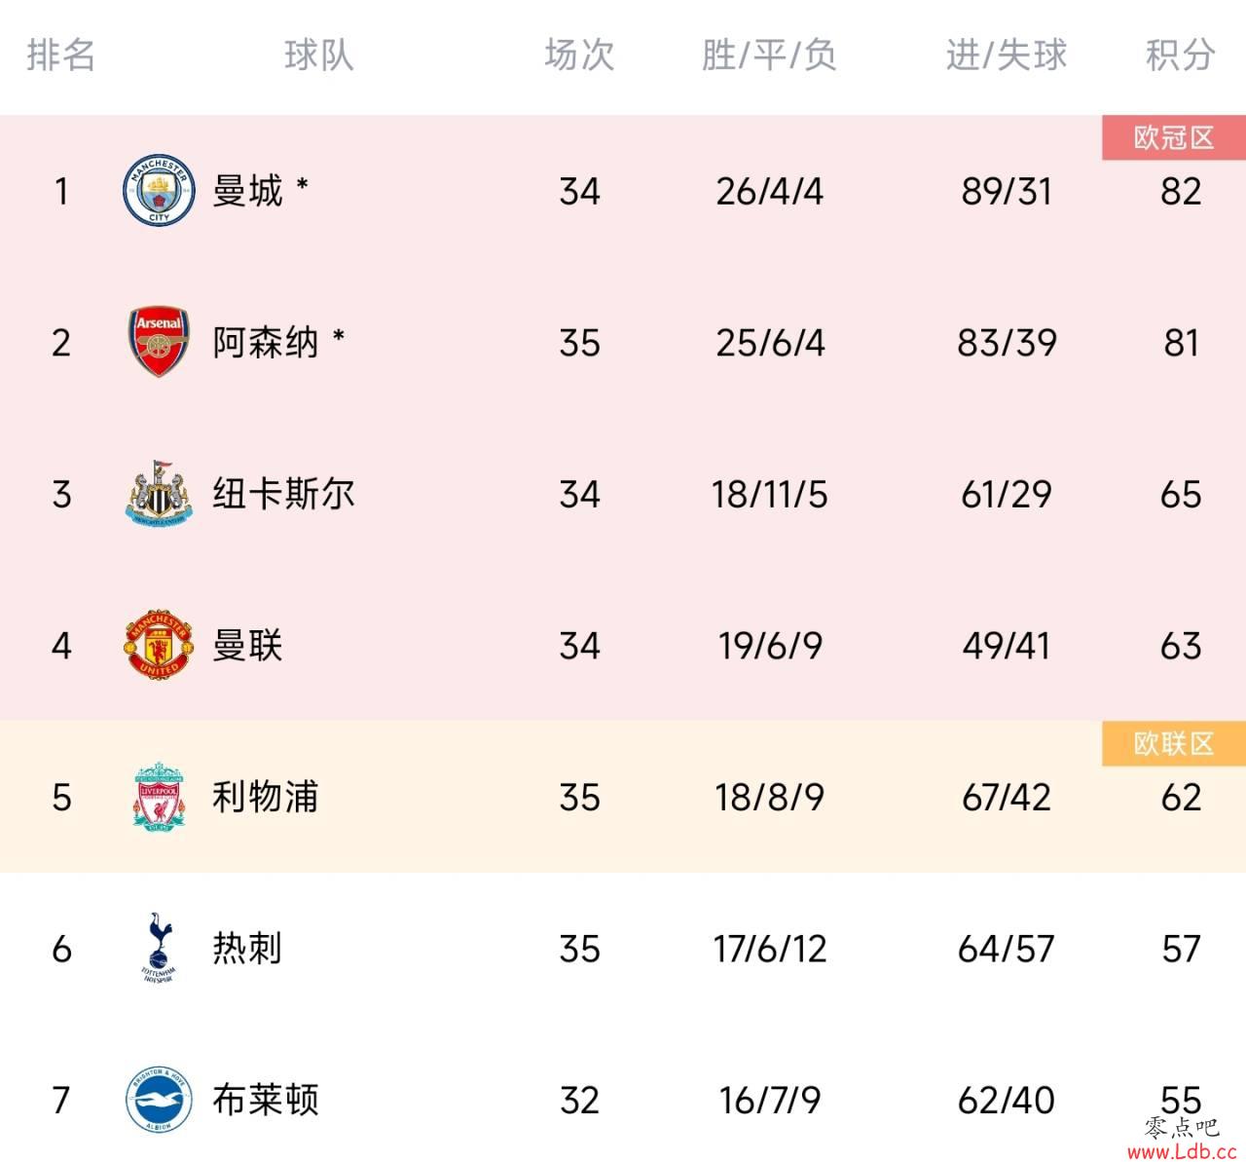Click the Manchester City club crest

tap(159, 190)
